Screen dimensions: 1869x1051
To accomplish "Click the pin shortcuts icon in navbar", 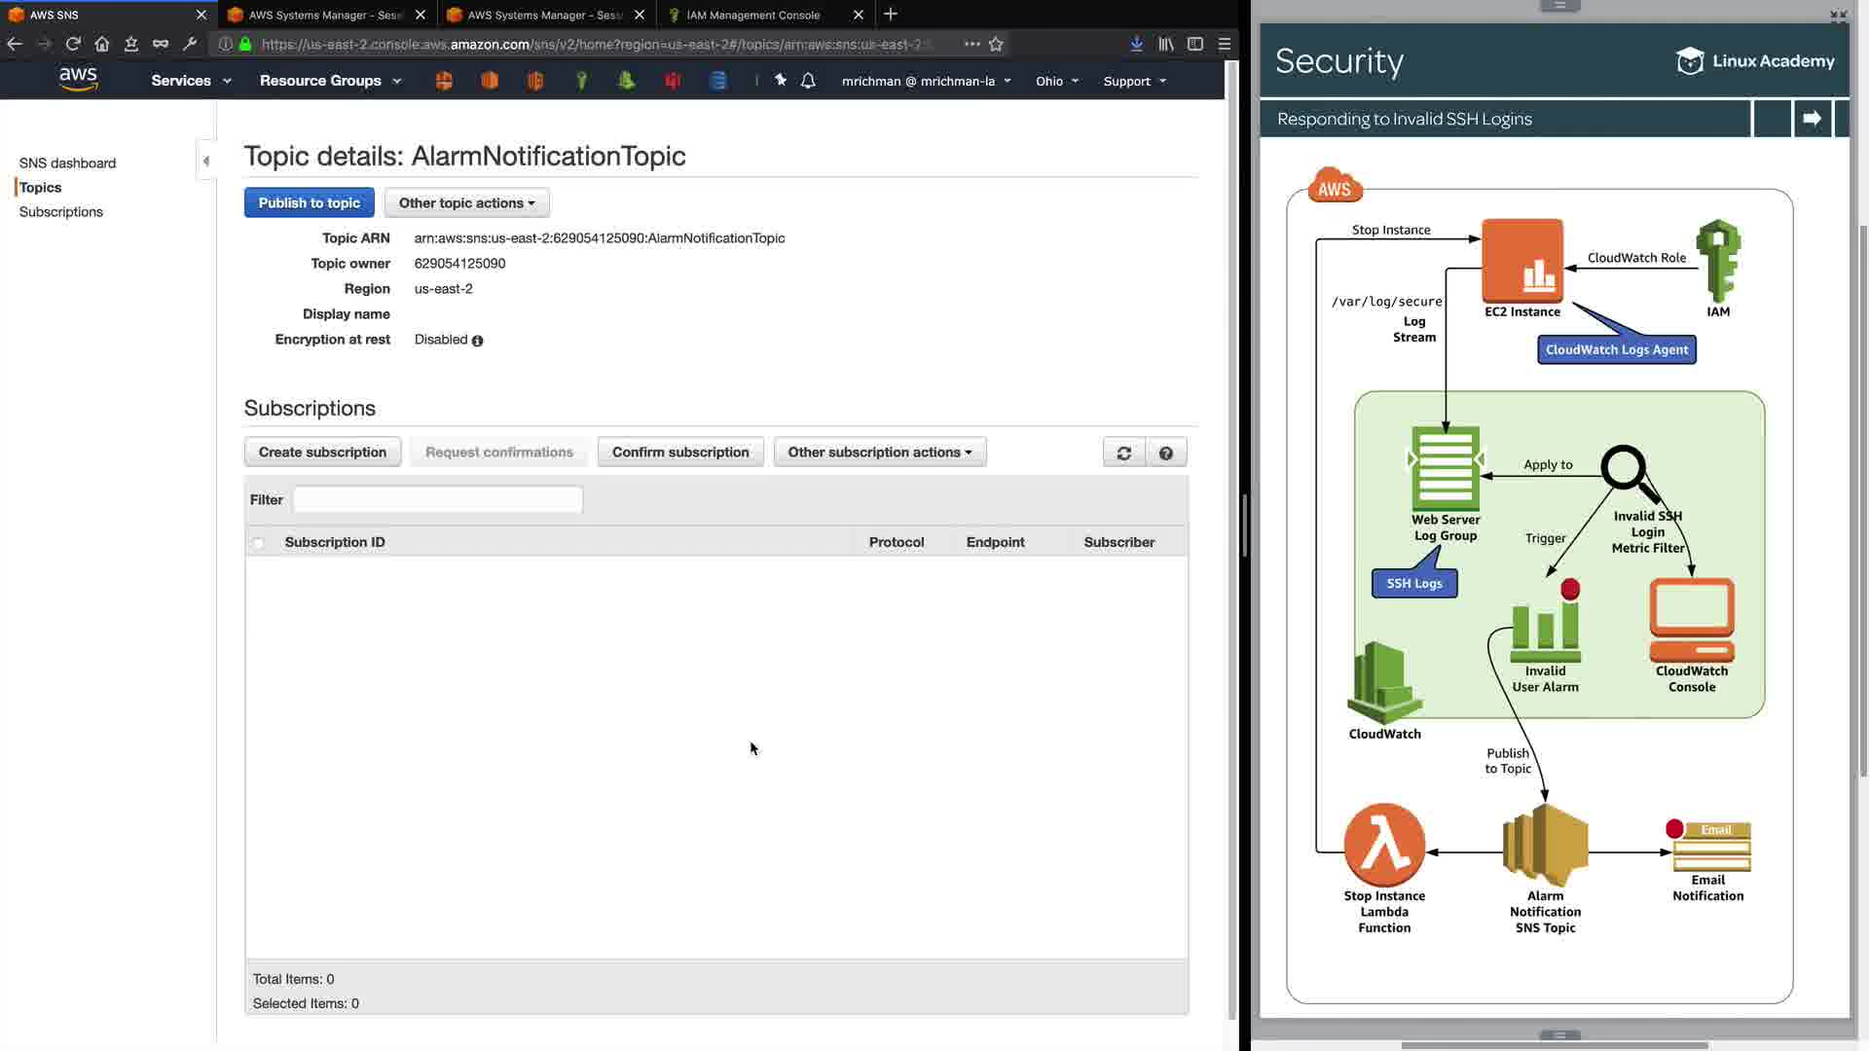I will pos(780,81).
